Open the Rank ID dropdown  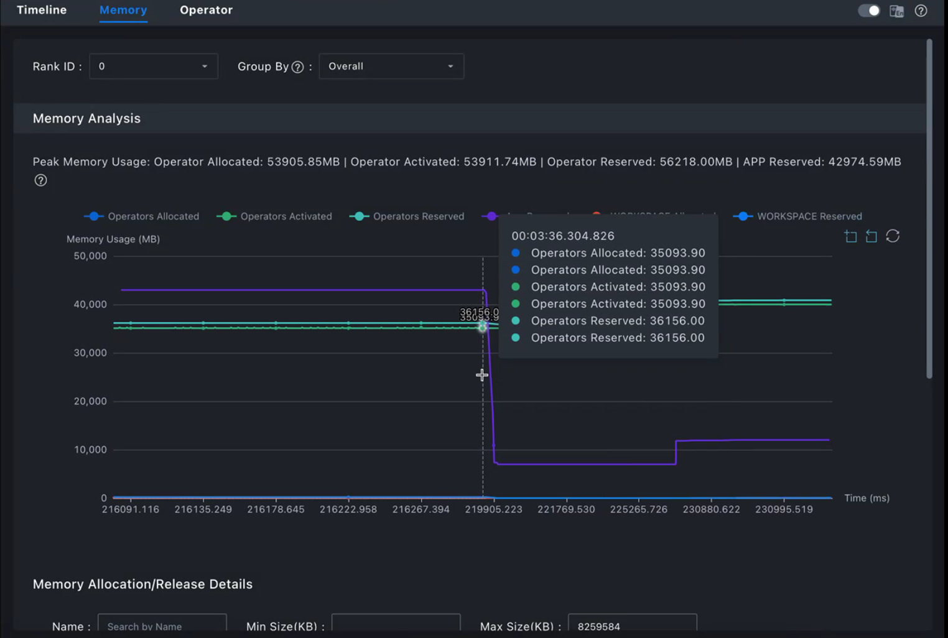point(154,67)
